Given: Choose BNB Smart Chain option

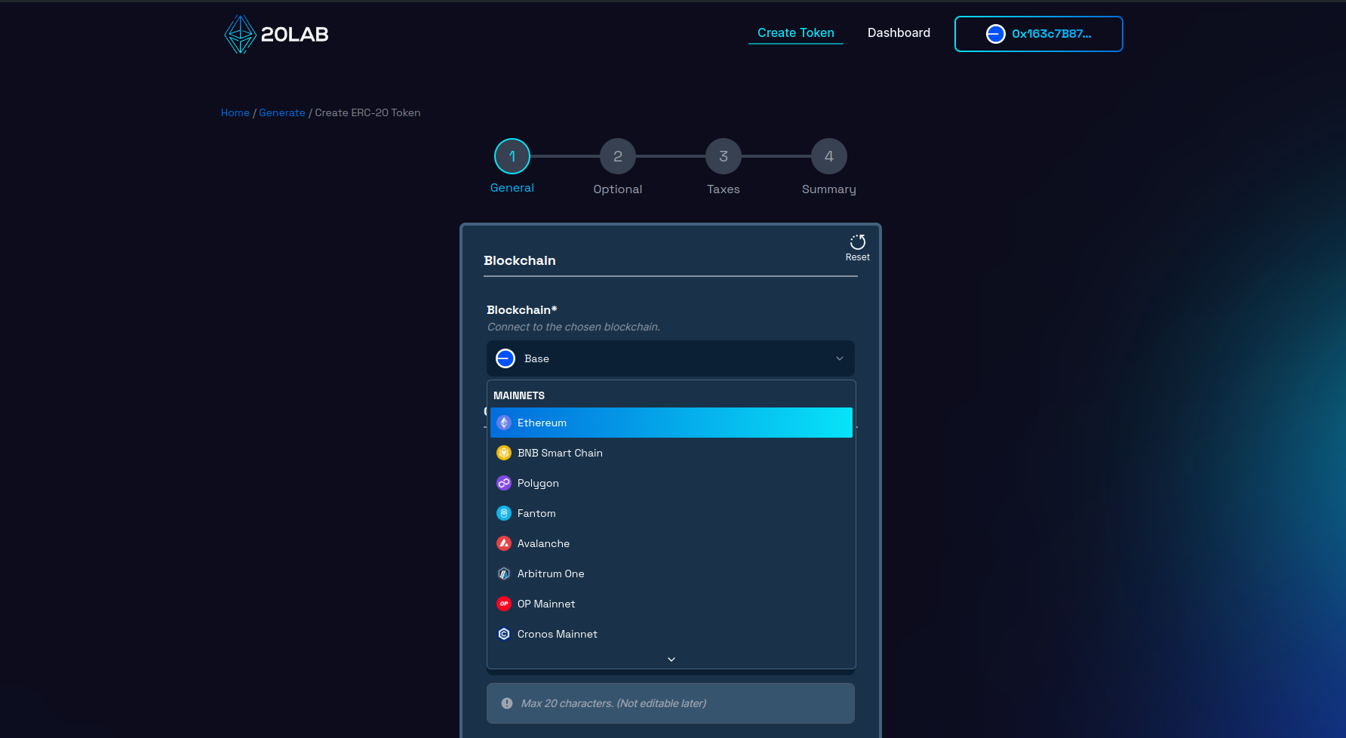Looking at the screenshot, I should coord(671,453).
